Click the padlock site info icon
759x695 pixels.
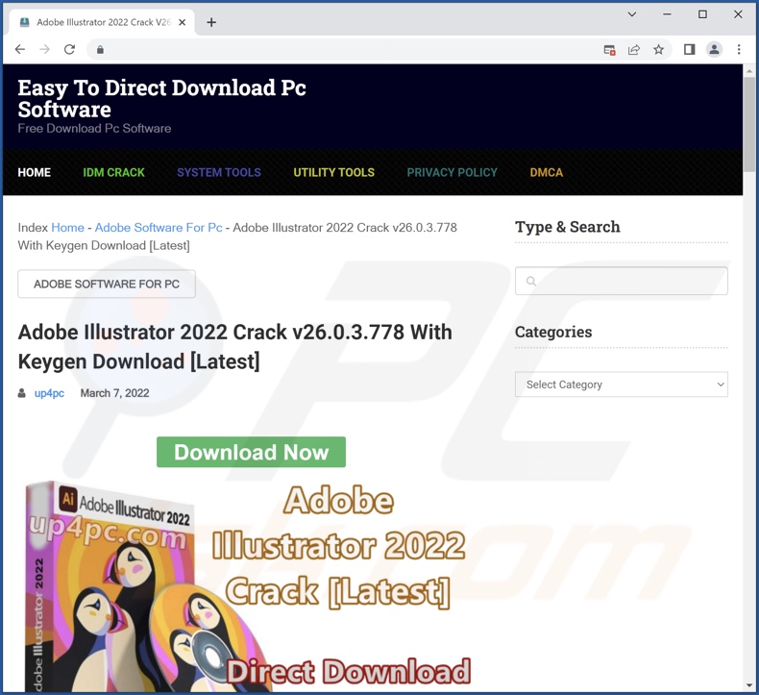(x=100, y=49)
